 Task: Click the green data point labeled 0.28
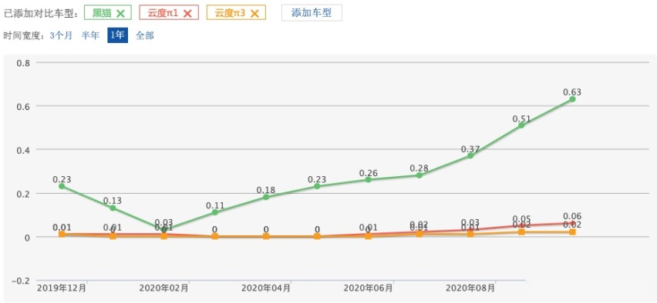pyautogui.click(x=419, y=175)
